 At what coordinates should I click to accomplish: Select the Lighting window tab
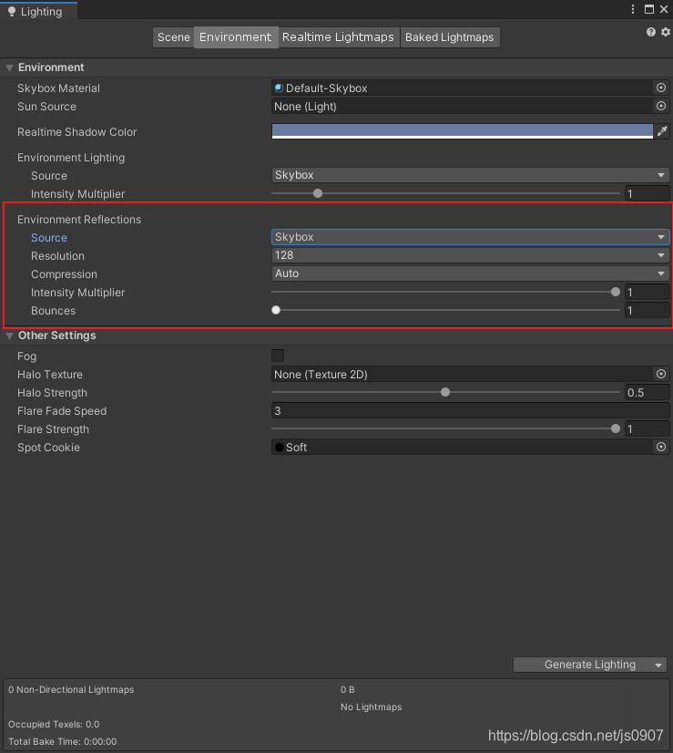(x=39, y=11)
